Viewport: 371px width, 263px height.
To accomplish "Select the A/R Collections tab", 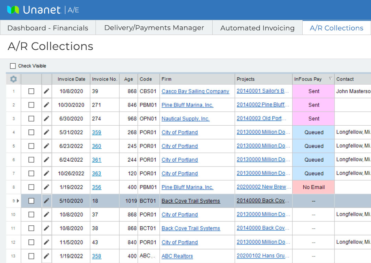I will pyautogui.click(x=336, y=28).
